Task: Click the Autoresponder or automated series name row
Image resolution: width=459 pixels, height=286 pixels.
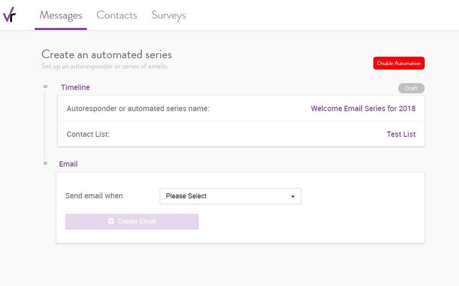Action: [x=138, y=109]
